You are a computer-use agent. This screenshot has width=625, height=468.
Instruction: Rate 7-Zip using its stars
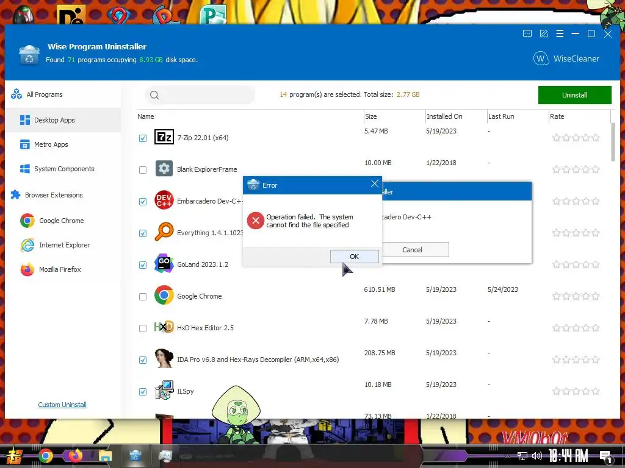coord(576,138)
